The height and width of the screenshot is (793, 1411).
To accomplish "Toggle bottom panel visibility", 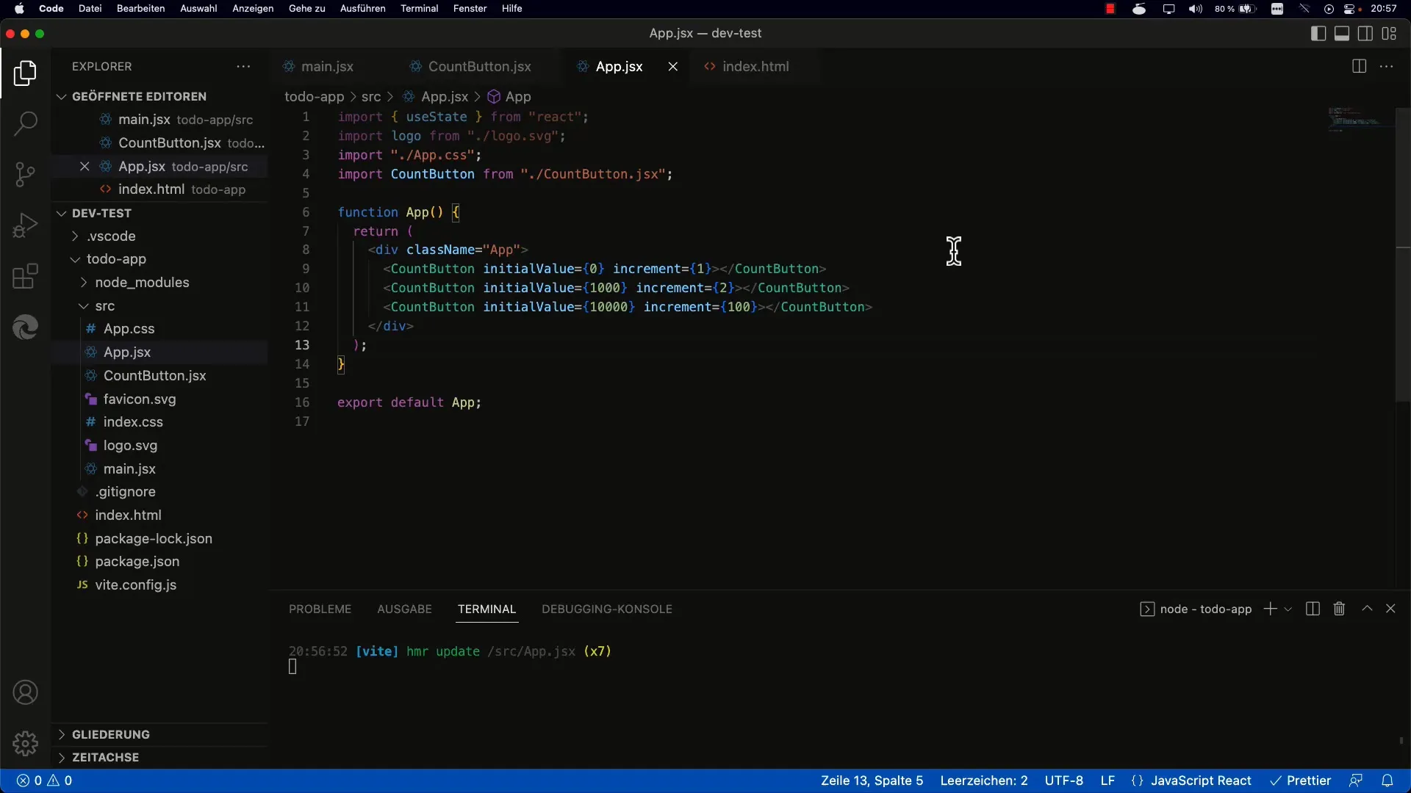I will pos(1342,34).
